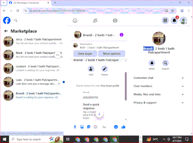
Task: Click the View buyer button
Action: click(x=85, y=54)
